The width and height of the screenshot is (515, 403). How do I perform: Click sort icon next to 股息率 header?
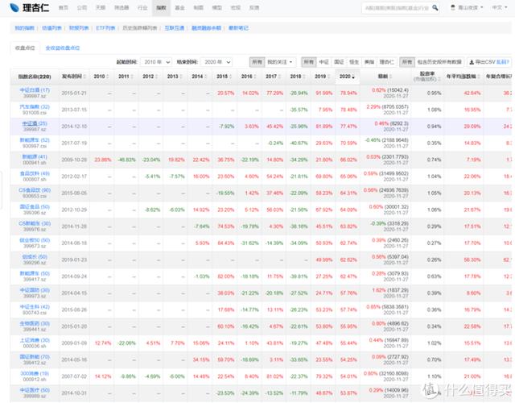439,79
